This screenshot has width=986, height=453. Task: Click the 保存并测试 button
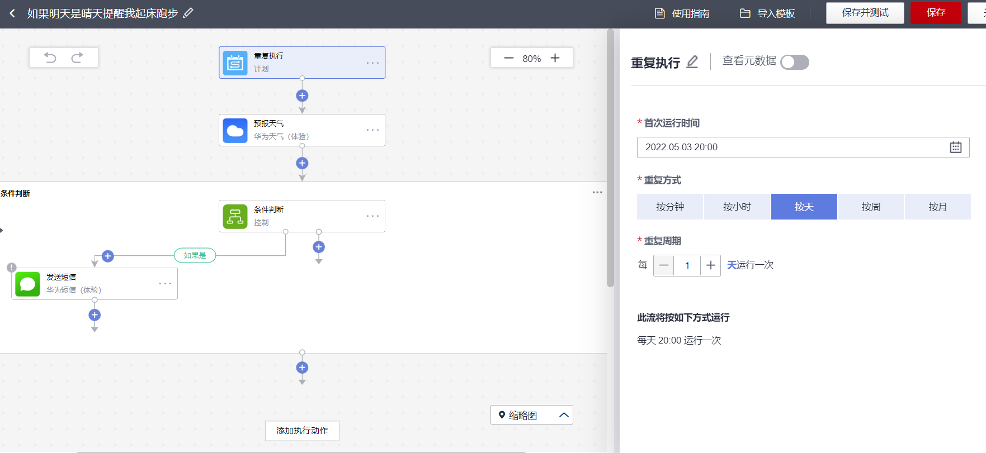[865, 13]
